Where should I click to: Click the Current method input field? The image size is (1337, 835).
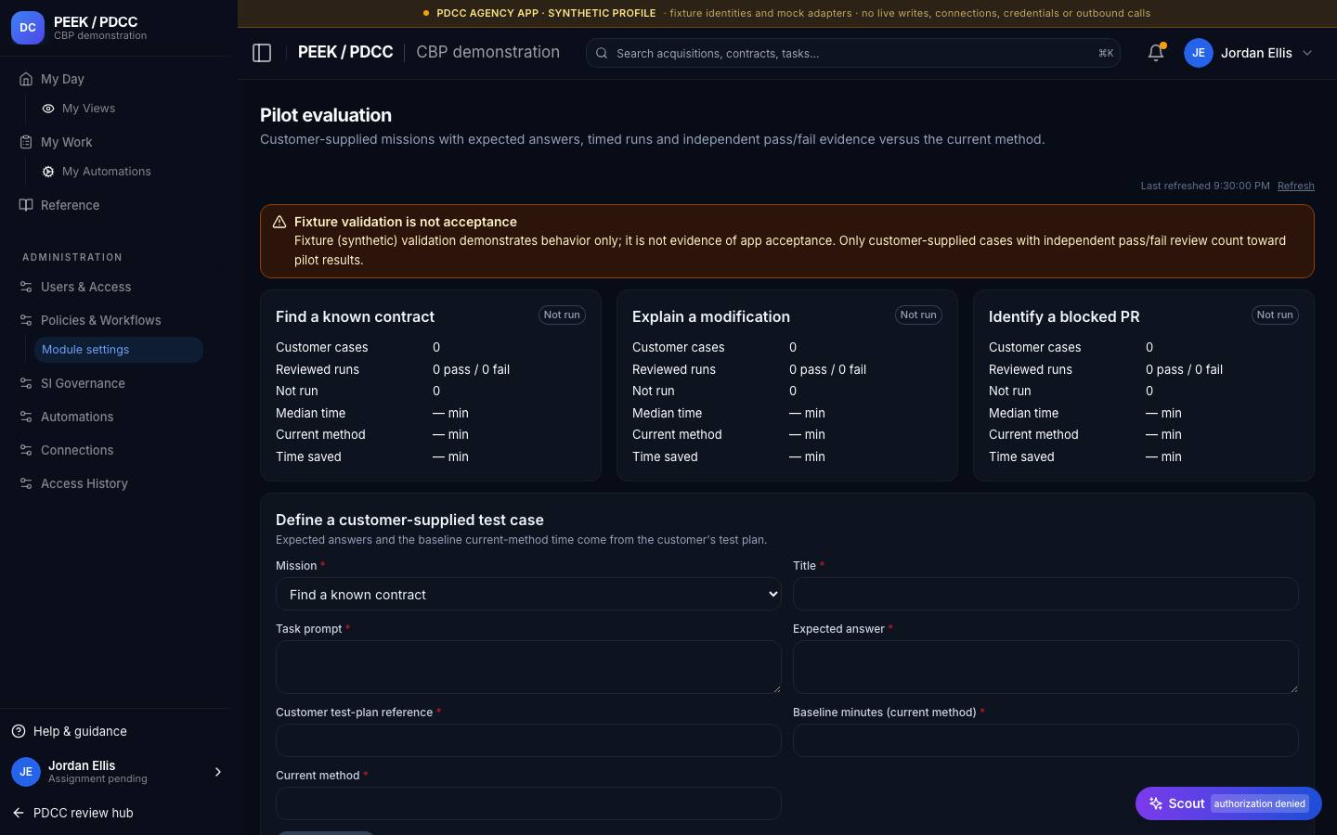(528, 803)
